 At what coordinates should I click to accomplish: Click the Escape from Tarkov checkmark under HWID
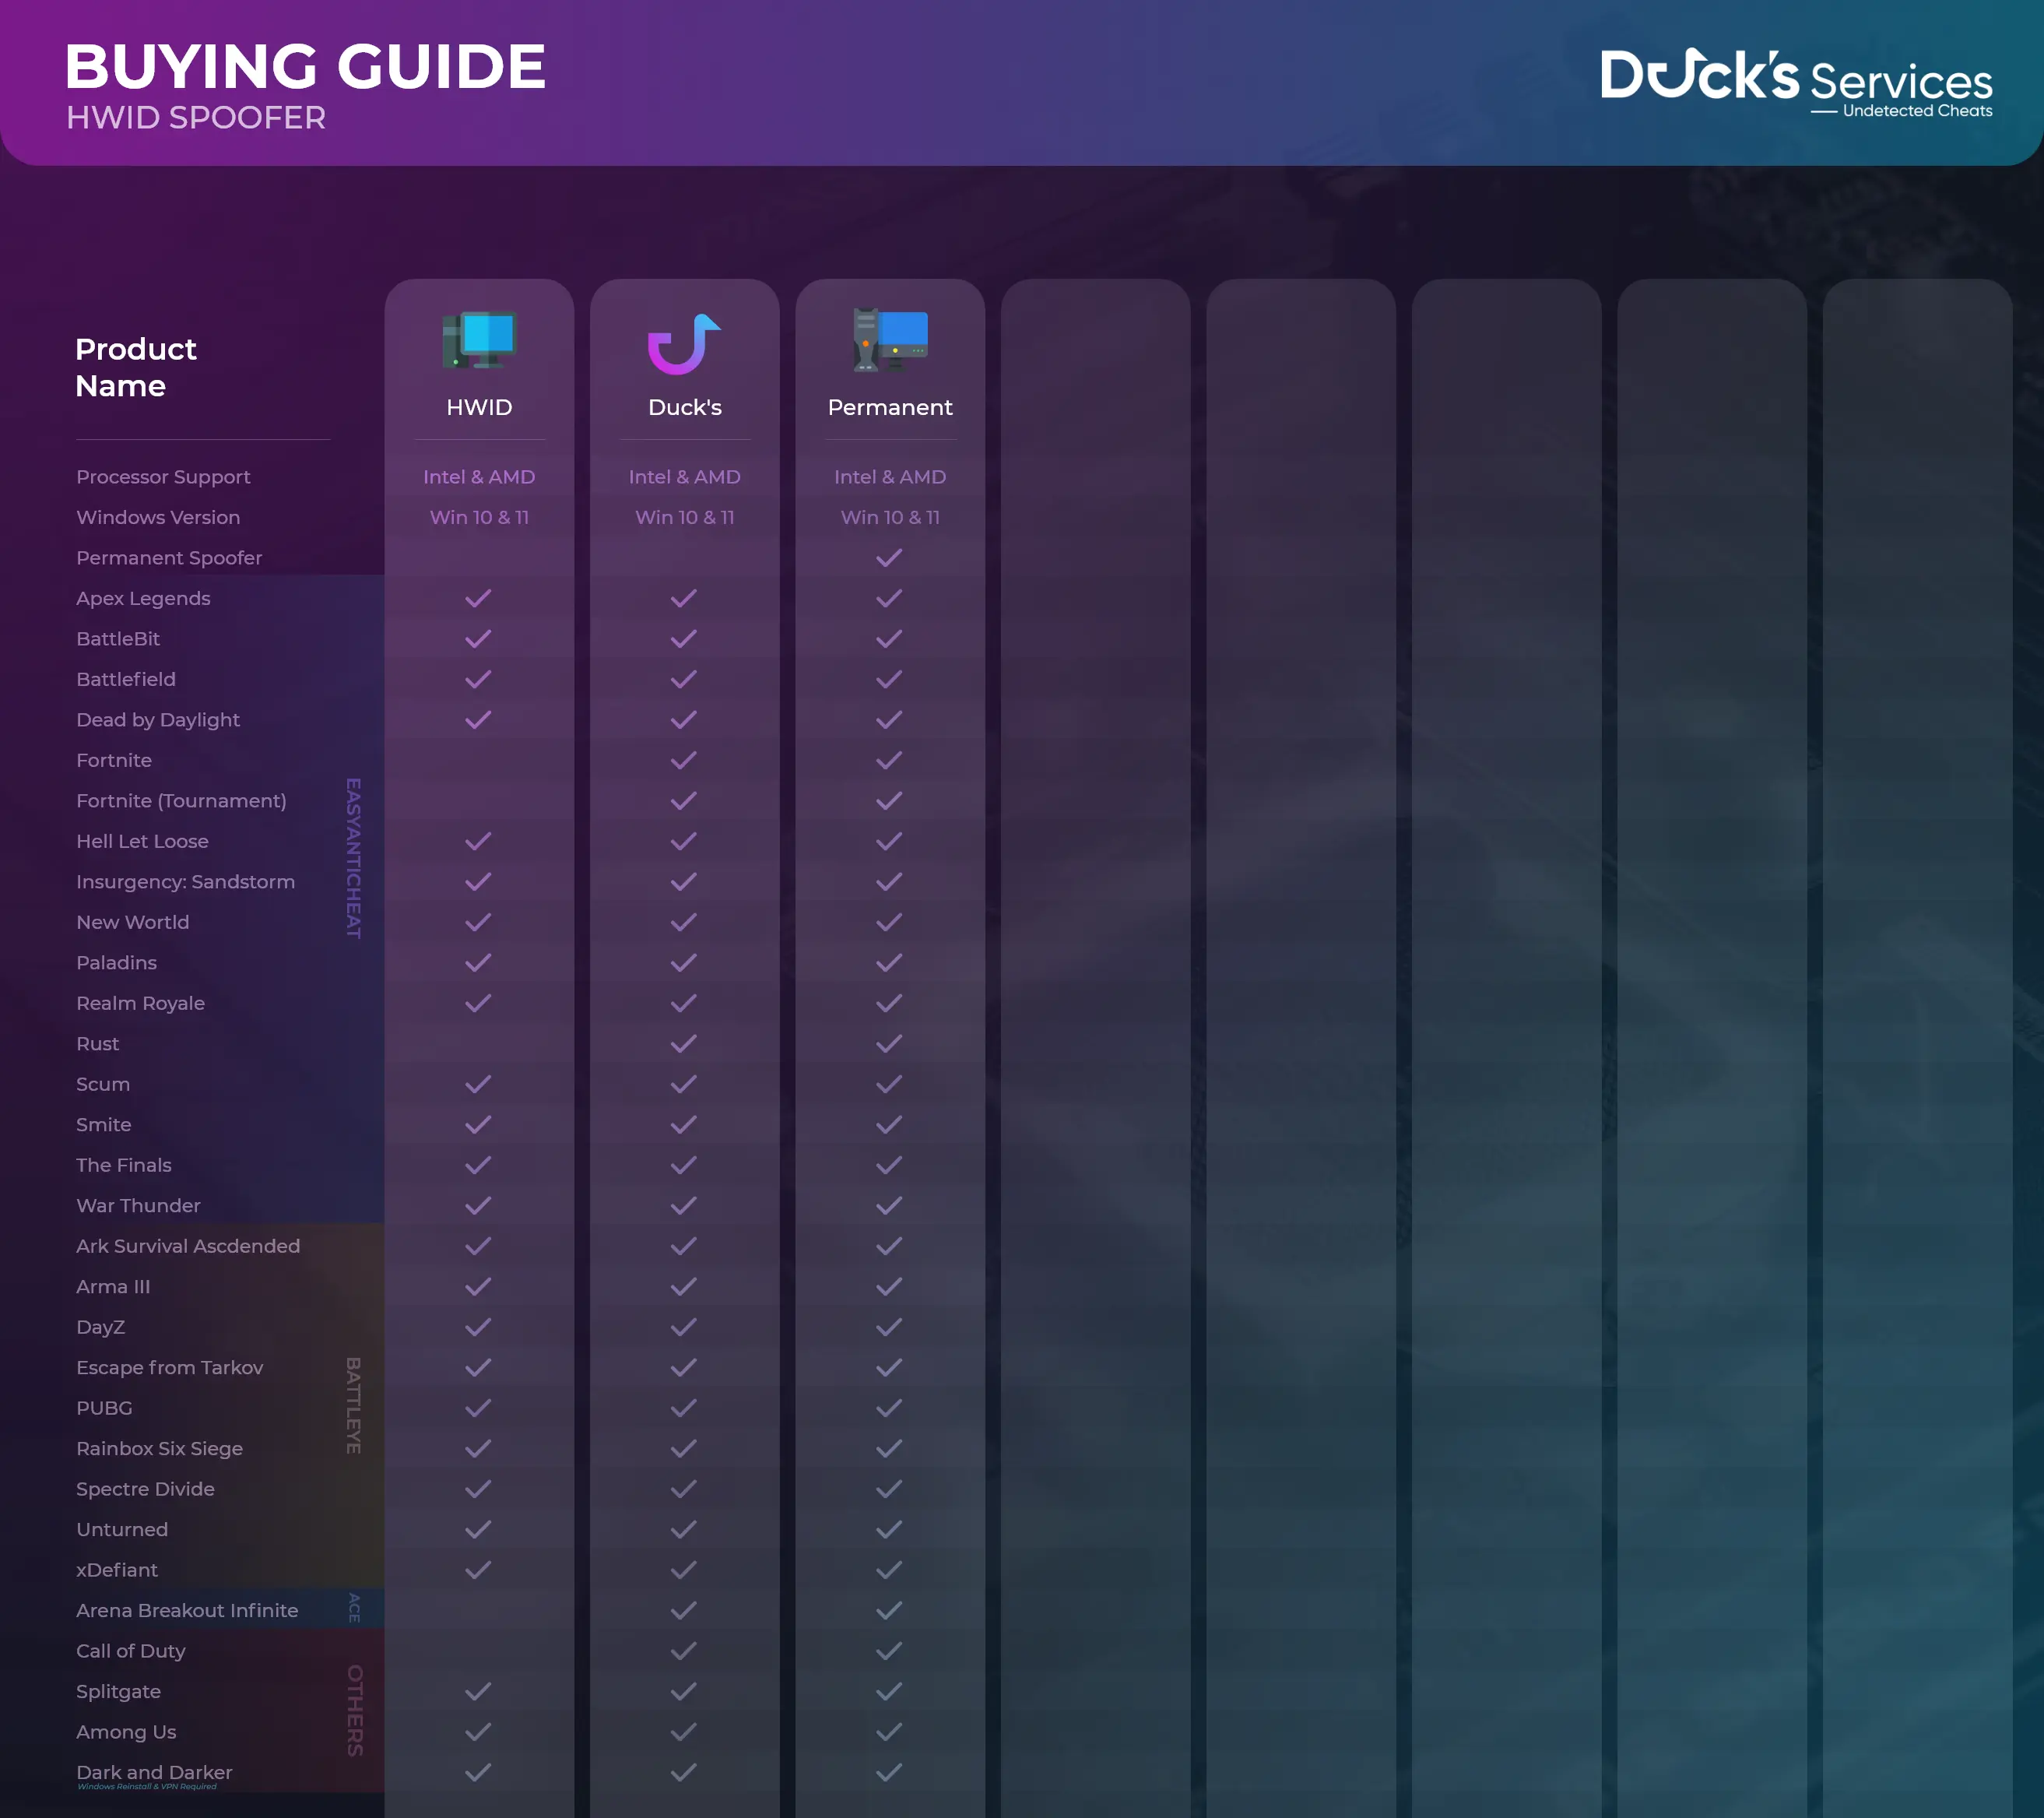tap(478, 1368)
